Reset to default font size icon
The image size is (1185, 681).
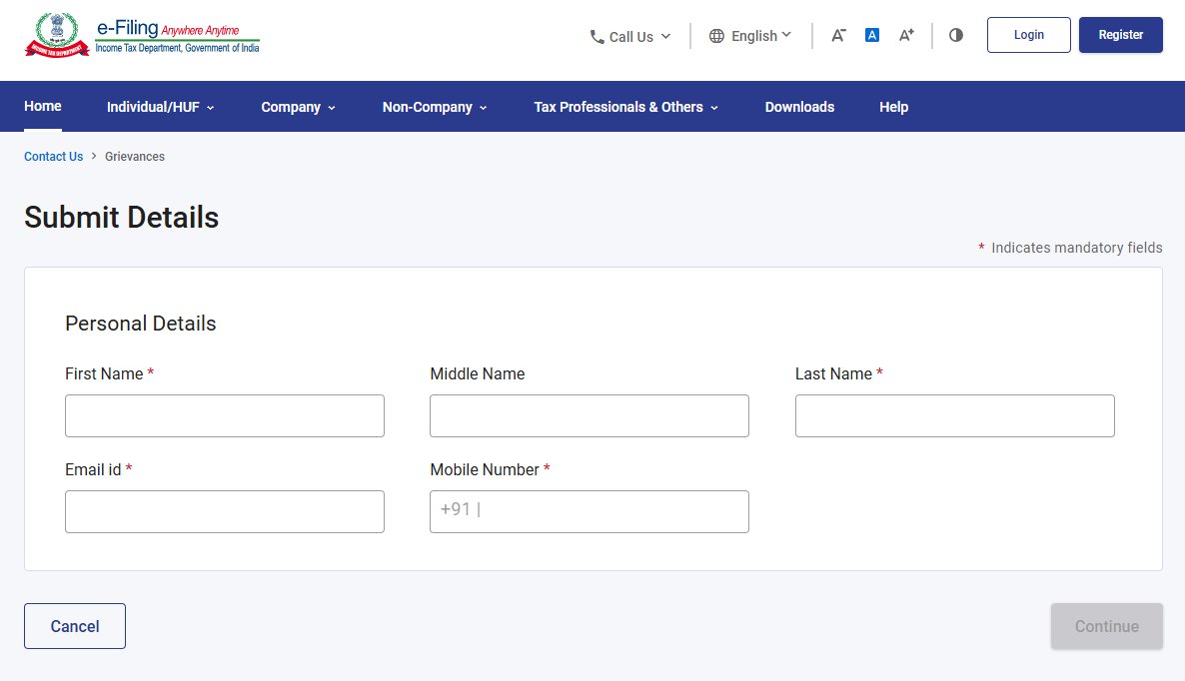[872, 35]
